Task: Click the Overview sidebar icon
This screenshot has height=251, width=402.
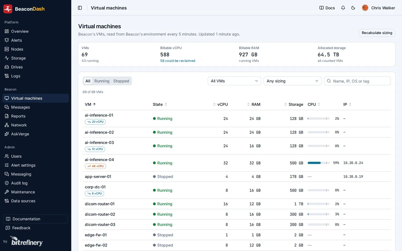Action: (7, 31)
